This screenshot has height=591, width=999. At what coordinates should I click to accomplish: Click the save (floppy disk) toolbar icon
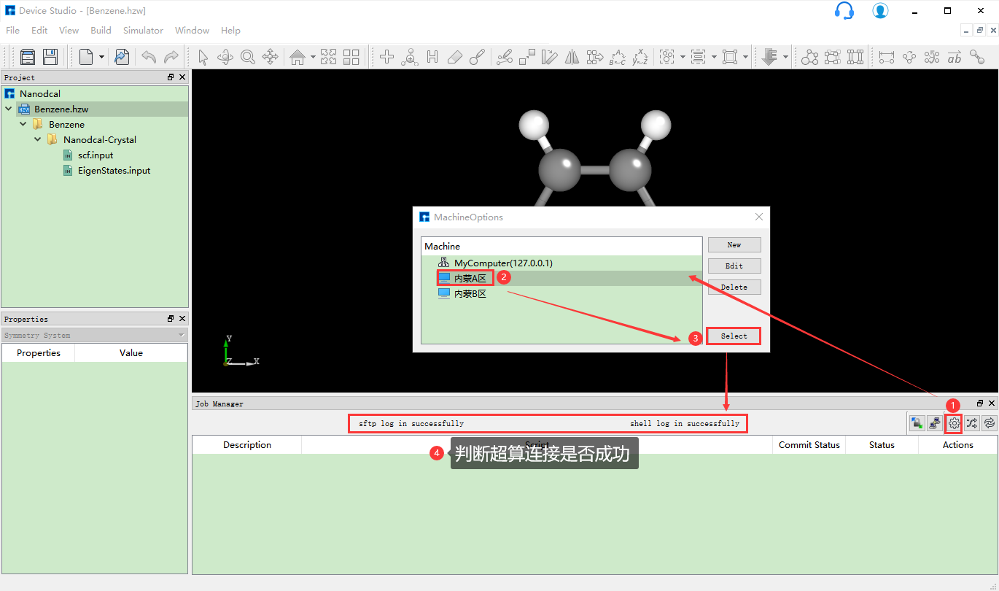point(50,57)
